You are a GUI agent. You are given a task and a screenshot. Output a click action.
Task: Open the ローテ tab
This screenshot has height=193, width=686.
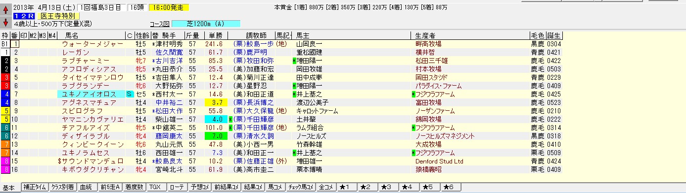tap(177, 188)
